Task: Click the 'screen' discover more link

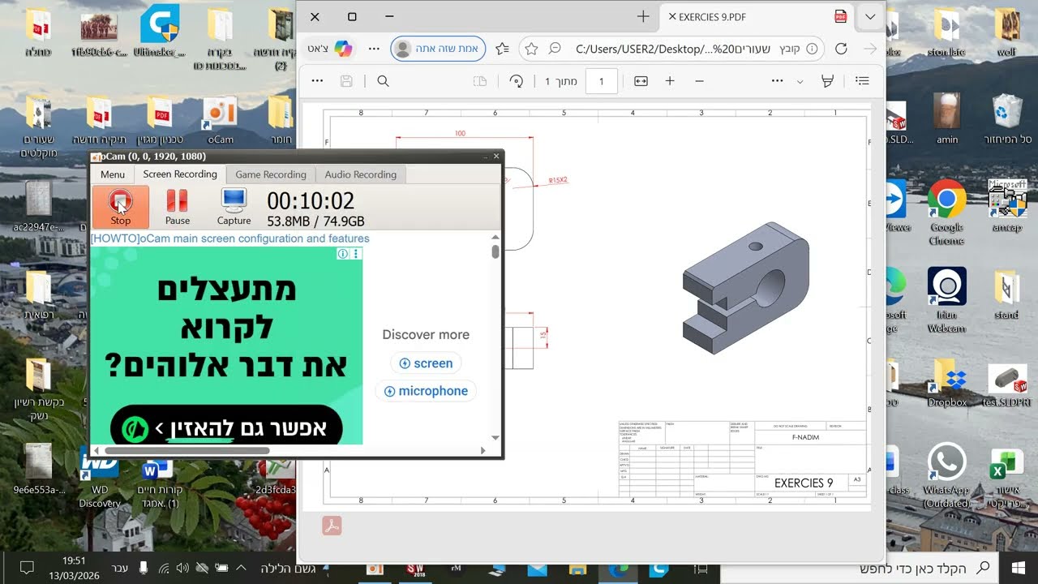Action: point(426,363)
